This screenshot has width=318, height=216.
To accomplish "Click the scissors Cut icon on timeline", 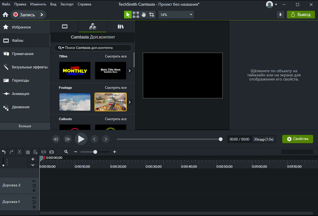I will (20, 152).
